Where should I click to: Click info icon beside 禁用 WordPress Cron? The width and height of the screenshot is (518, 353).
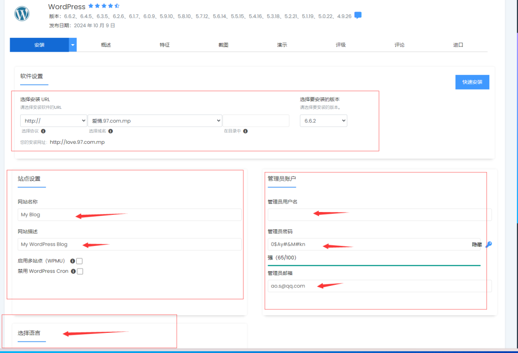73,271
